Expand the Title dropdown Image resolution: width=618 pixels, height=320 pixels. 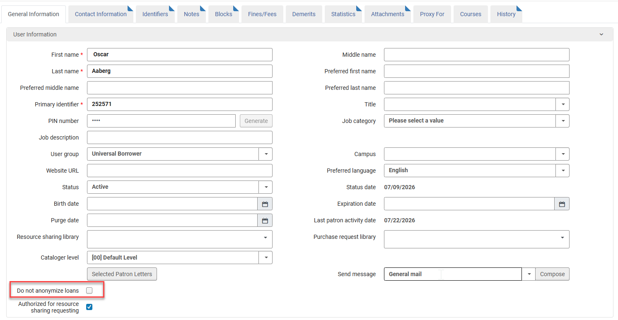[563, 104]
